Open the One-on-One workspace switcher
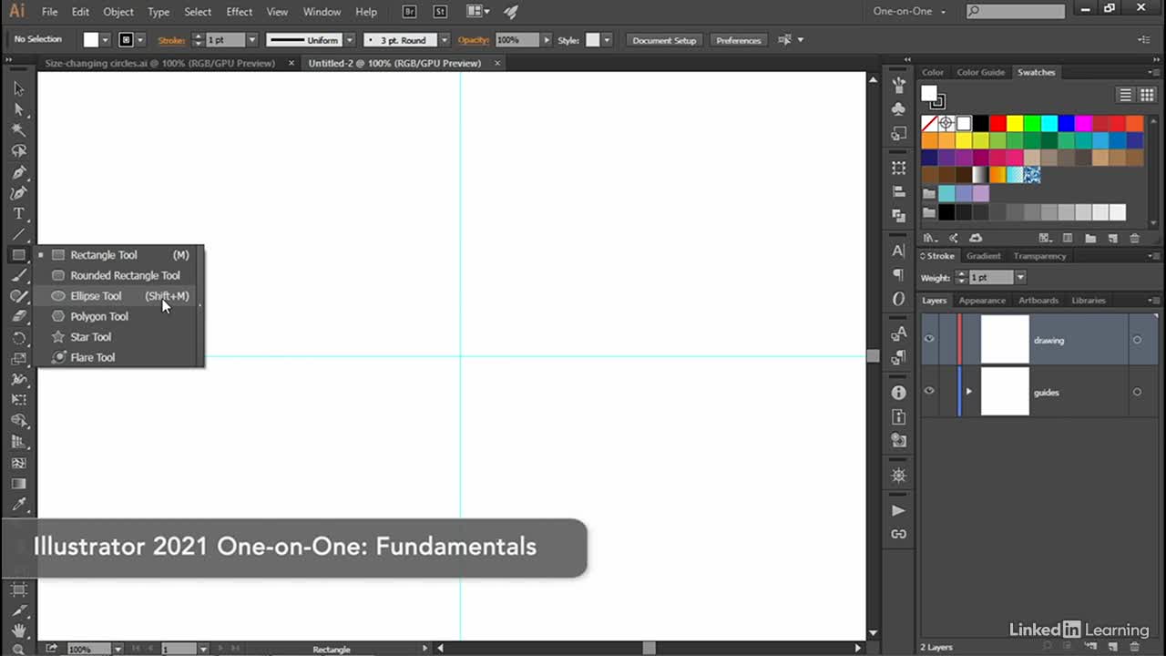This screenshot has width=1166, height=656. point(910,12)
